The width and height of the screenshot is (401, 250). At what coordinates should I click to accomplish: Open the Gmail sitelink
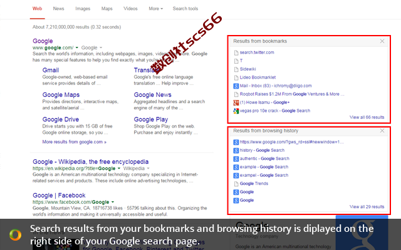coord(50,70)
